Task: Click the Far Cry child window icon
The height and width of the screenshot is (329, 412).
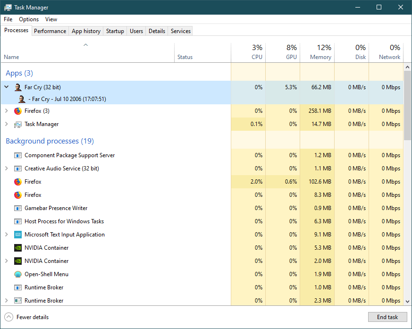Action: (22, 99)
